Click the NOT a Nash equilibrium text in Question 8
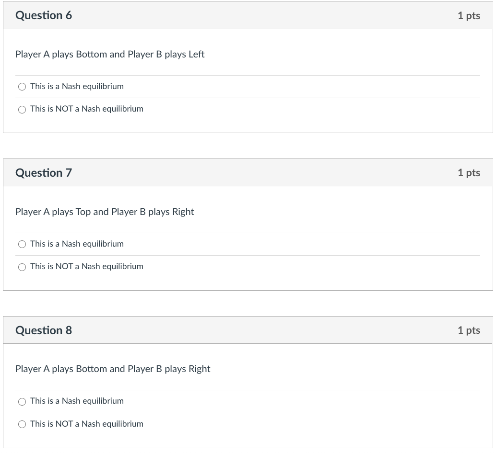This screenshot has width=497, height=453. [x=86, y=424]
